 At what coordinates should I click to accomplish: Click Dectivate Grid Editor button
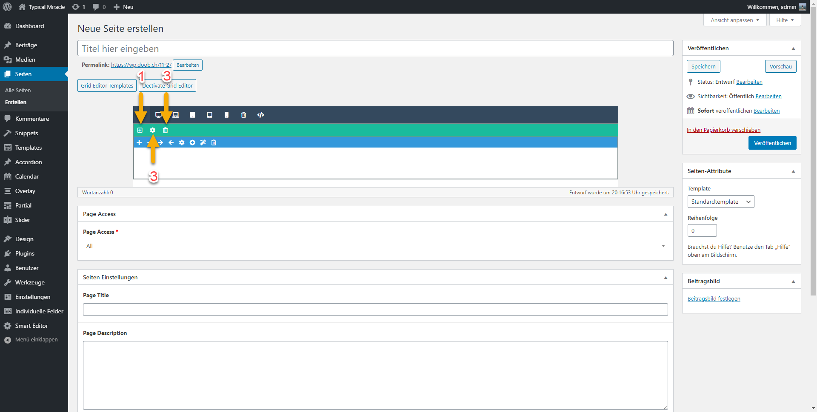click(x=167, y=85)
